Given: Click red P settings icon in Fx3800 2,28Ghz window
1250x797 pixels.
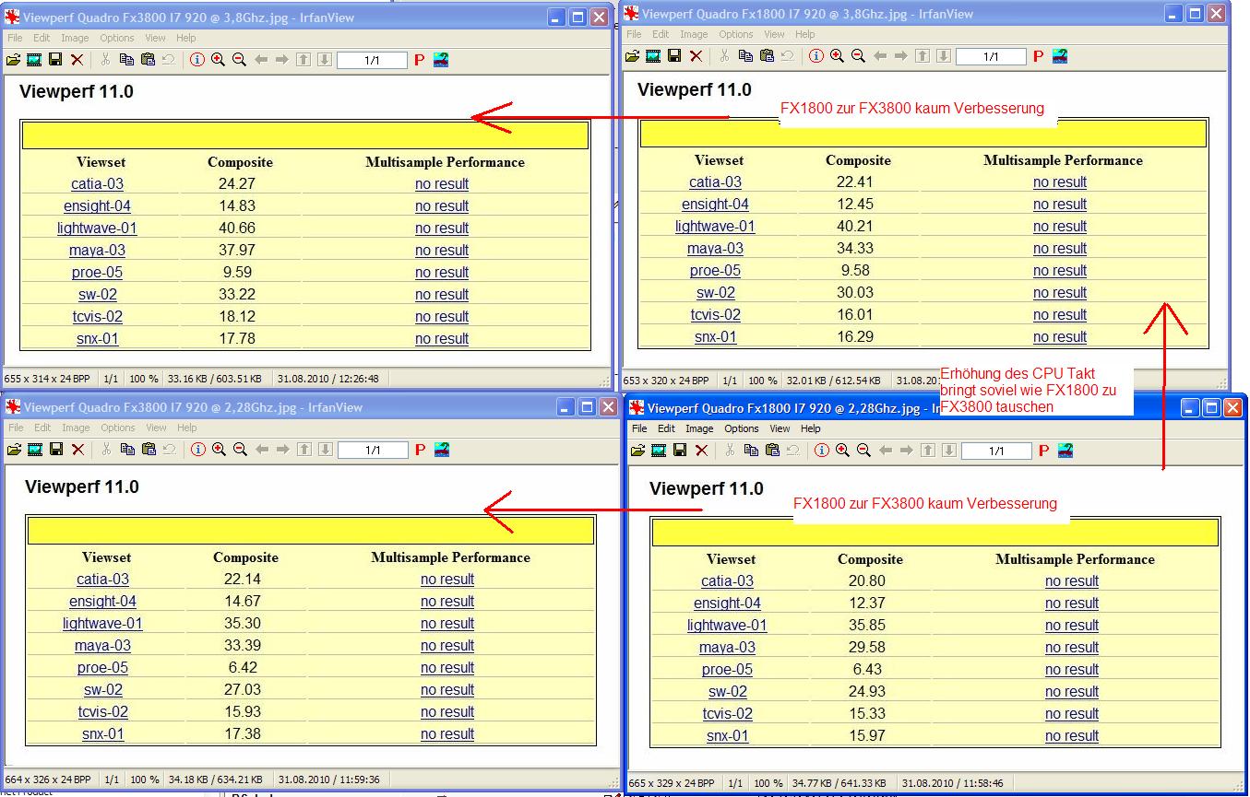Looking at the screenshot, I should pos(420,450).
